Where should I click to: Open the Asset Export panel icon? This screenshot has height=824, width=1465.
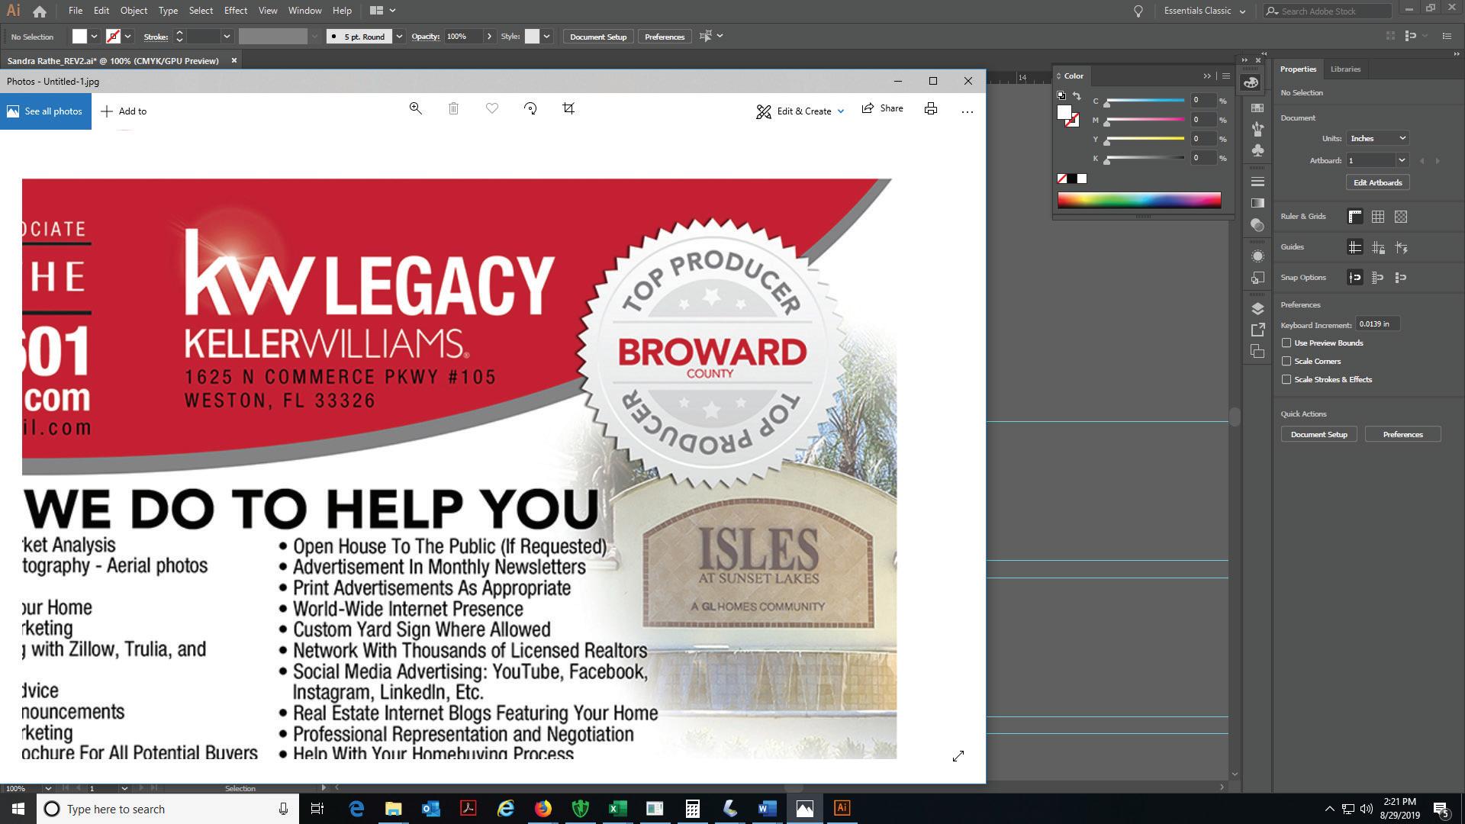(1257, 330)
